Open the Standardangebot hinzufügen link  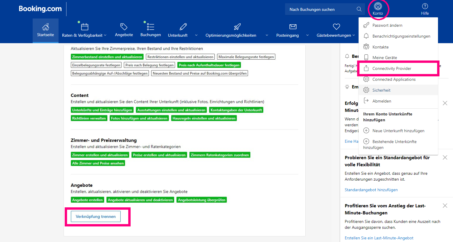(x=371, y=190)
